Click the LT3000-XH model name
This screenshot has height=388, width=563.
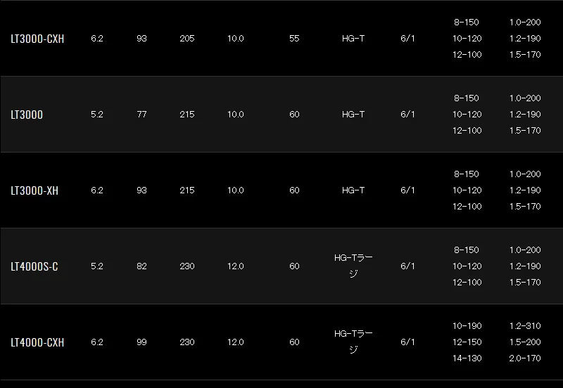click(x=34, y=190)
